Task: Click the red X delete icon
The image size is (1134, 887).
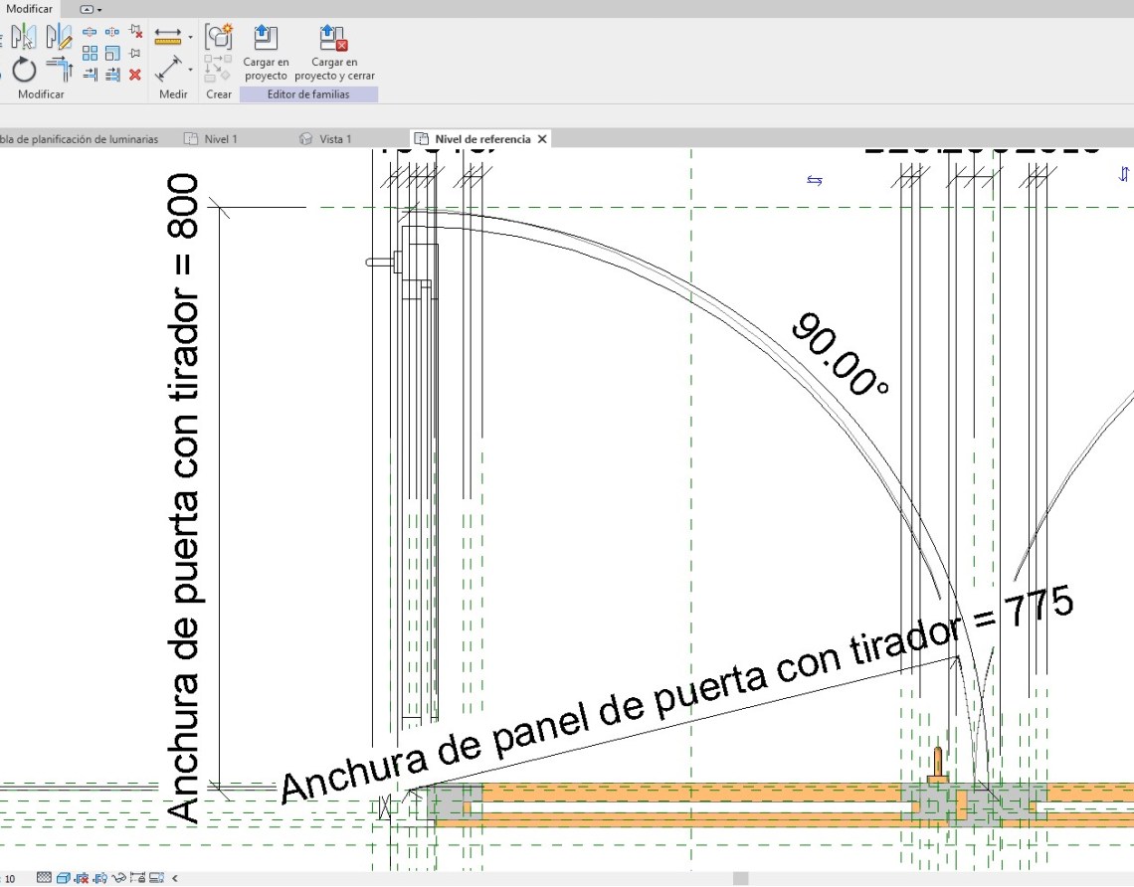Action: (135, 75)
